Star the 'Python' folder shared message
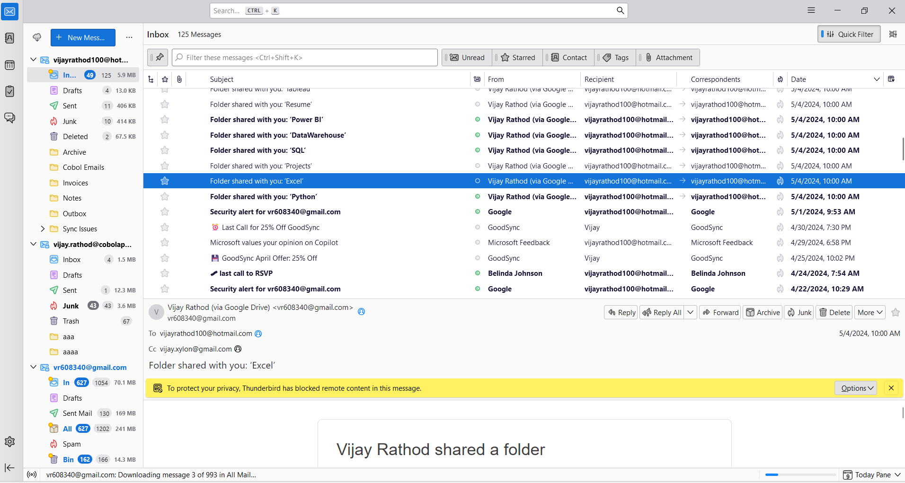 (165, 196)
